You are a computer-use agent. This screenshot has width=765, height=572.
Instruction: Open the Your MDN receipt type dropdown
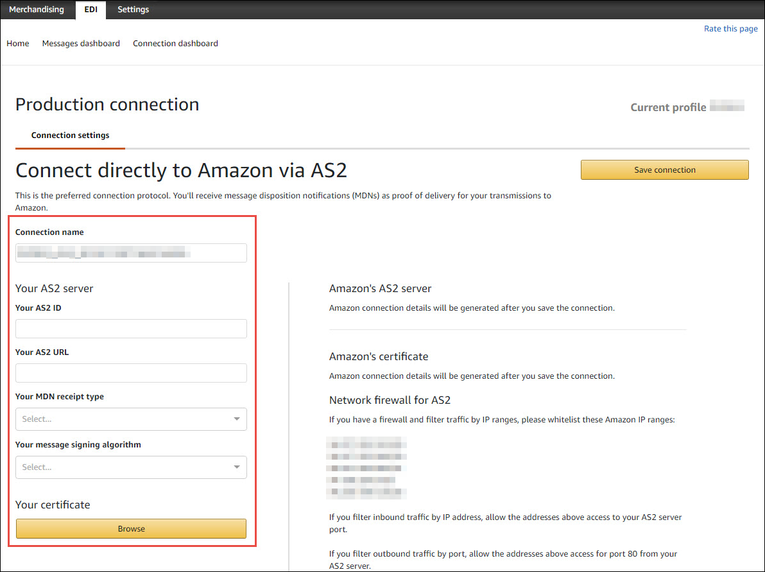pyautogui.click(x=131, y=419)
